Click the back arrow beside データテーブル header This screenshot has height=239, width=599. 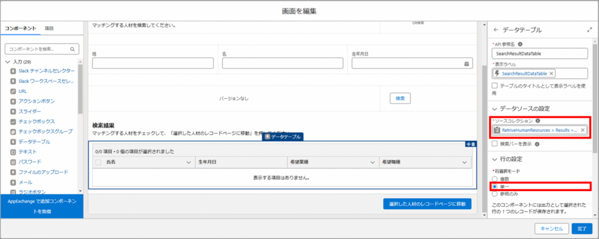click(496, 30)
